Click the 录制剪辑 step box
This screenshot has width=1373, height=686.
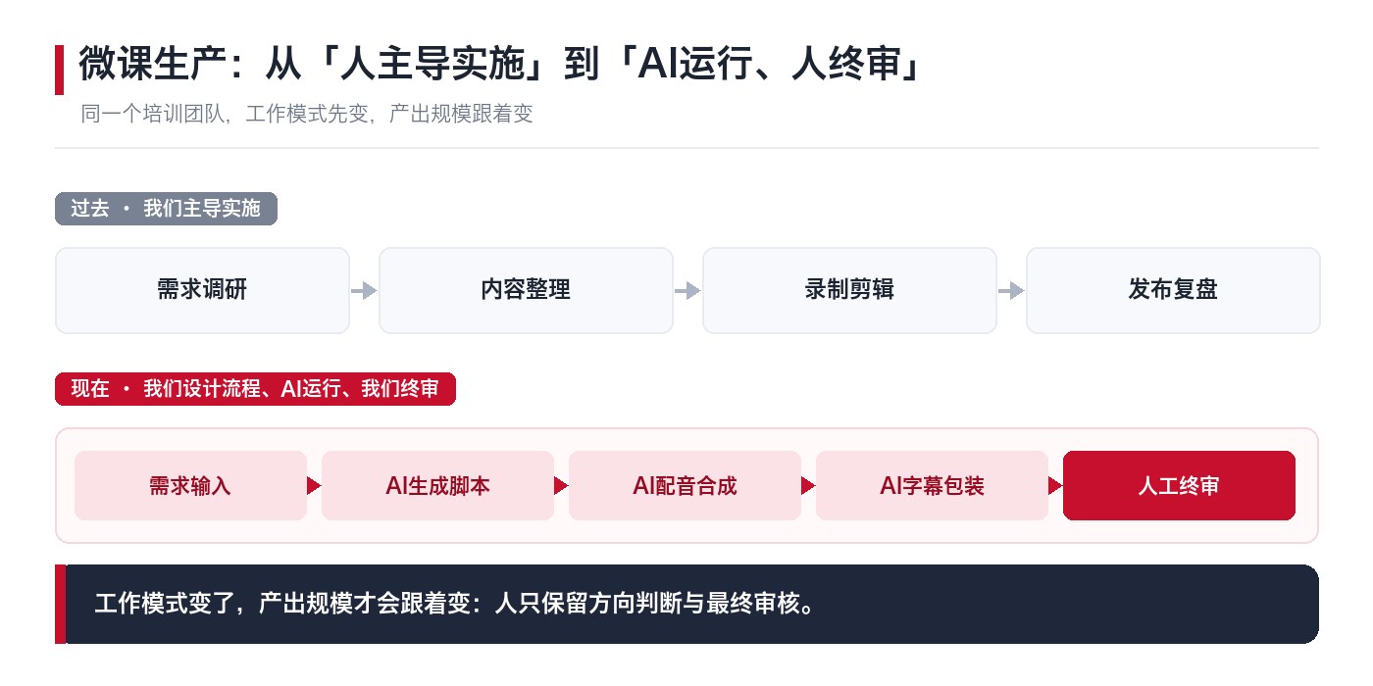pos(849,290)
